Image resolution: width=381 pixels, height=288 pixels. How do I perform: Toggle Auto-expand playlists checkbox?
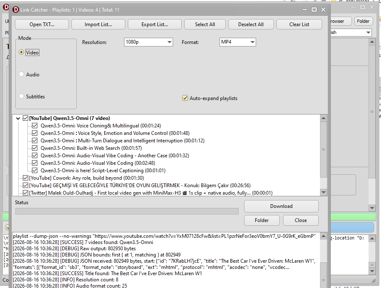coord(185,98)
